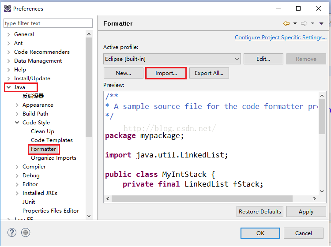Expand the Data Management node
Image resolution: width=331 pixels, height=247 pixels.
(9, 61)
